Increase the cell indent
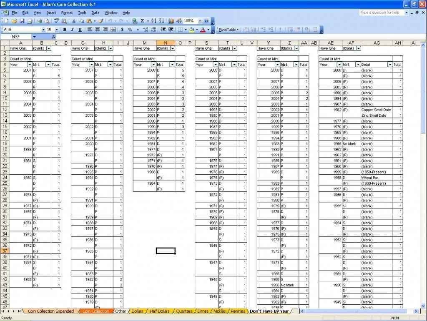 (171, 30)
